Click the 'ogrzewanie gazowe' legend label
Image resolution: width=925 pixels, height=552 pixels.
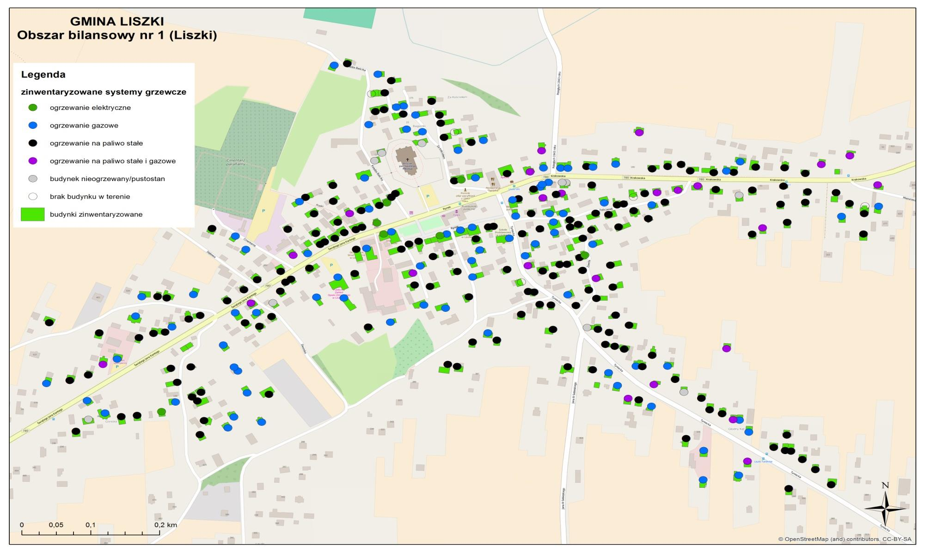[84, 126]
